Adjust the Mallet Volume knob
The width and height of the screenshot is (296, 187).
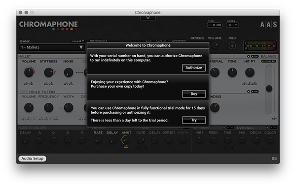click(x=29, y=72)
